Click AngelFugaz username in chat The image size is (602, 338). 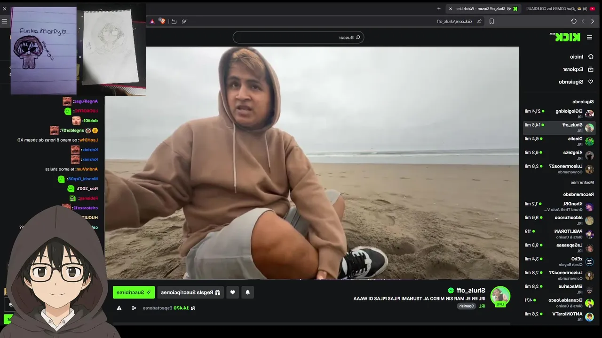[86, 101]
